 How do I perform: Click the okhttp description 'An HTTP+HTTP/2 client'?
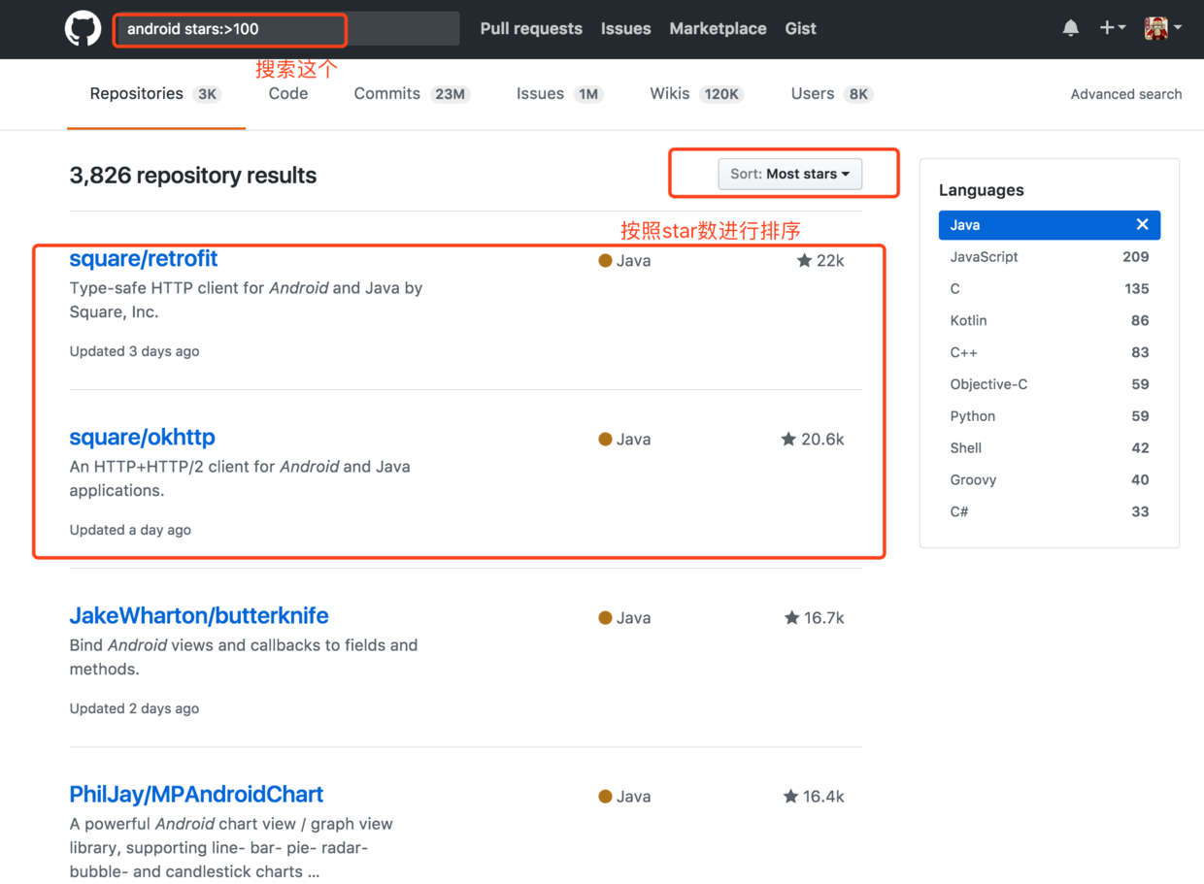click(240, 478)
